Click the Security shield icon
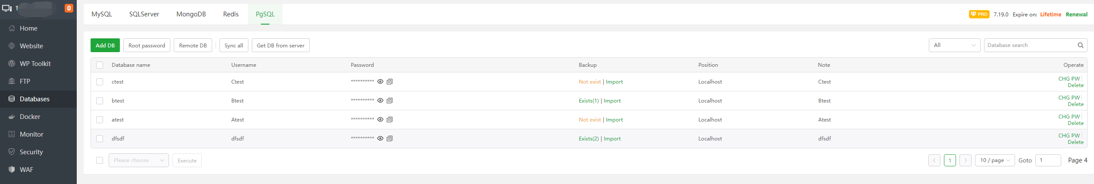1094x184 pixels. click(x=12, y=152)
